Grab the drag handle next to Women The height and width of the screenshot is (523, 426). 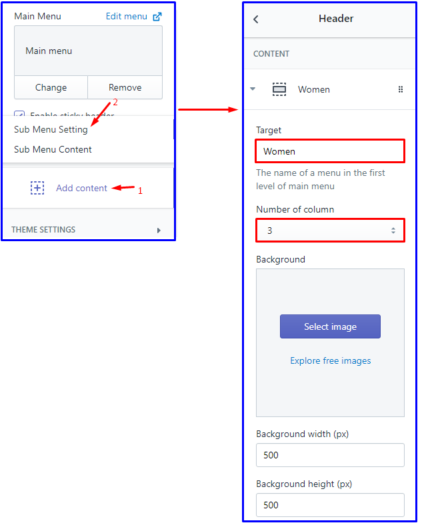tap(401, 89)
